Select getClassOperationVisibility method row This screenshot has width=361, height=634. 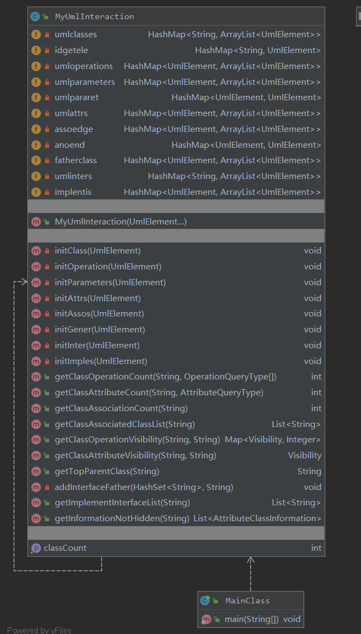click(176, 440)
